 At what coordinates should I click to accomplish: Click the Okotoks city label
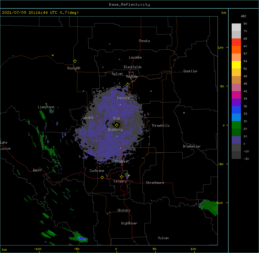(124, 210)
